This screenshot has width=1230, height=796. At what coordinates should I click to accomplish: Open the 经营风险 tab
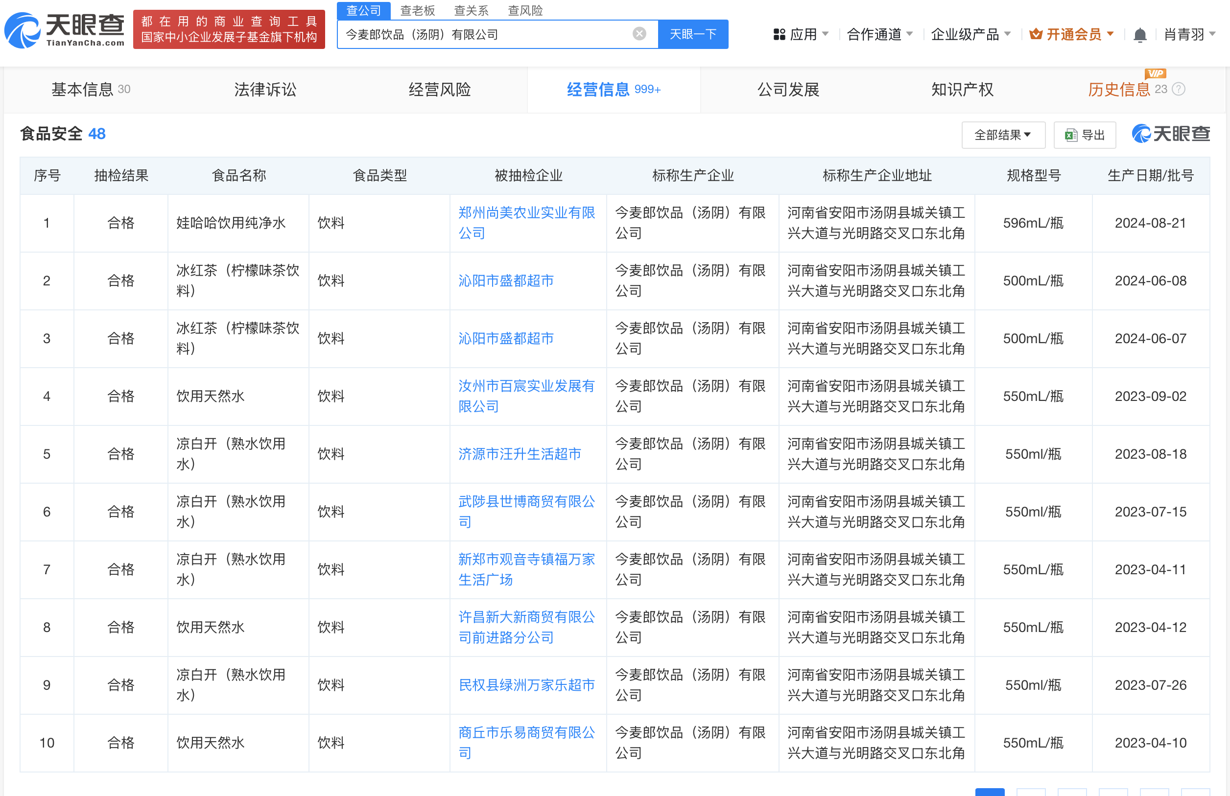[x=439, y=90]
